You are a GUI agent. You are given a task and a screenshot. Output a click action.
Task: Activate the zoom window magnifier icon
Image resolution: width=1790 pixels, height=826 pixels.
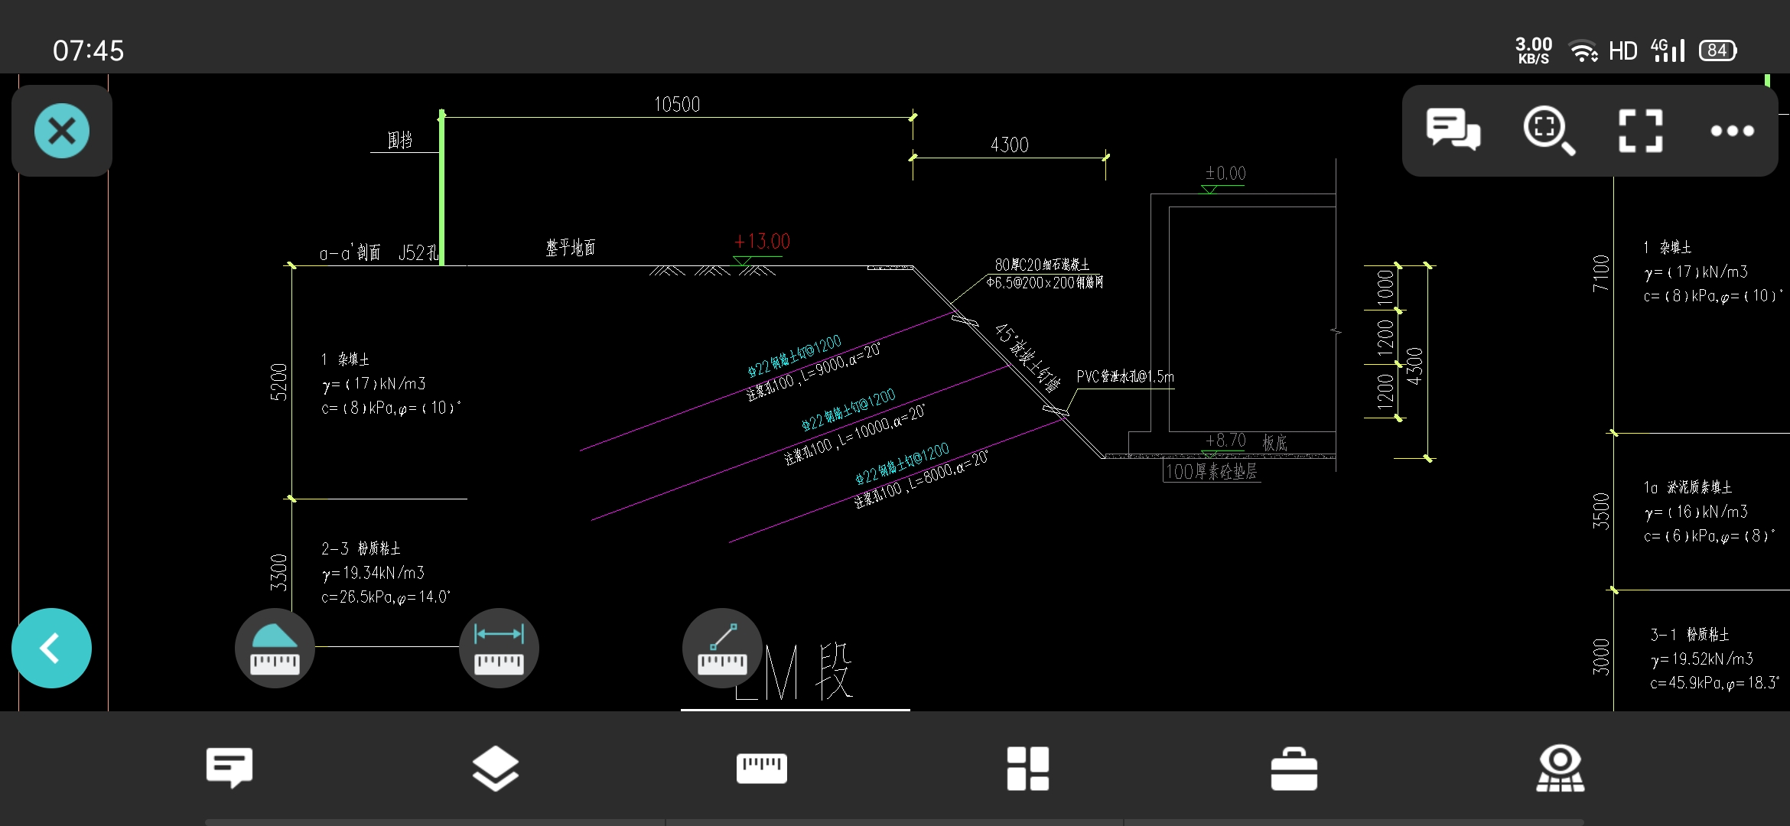pos(1549,130)
